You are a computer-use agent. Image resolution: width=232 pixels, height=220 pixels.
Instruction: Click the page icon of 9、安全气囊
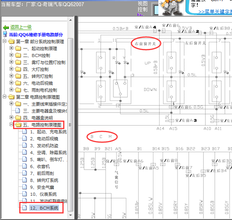25,187
